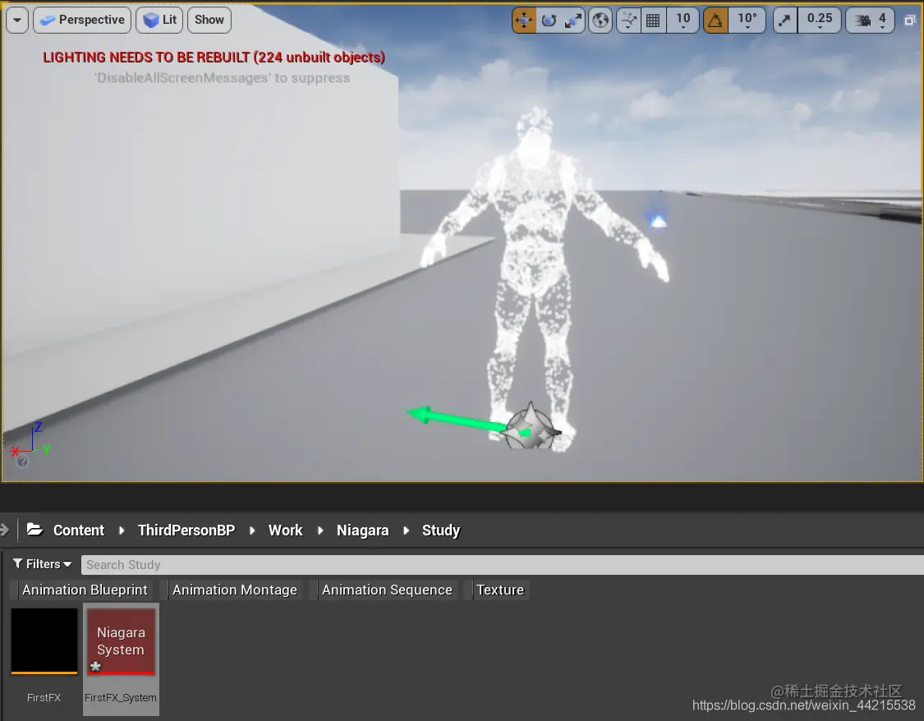Toggle scale snapping icon

(x=785, y=21)
